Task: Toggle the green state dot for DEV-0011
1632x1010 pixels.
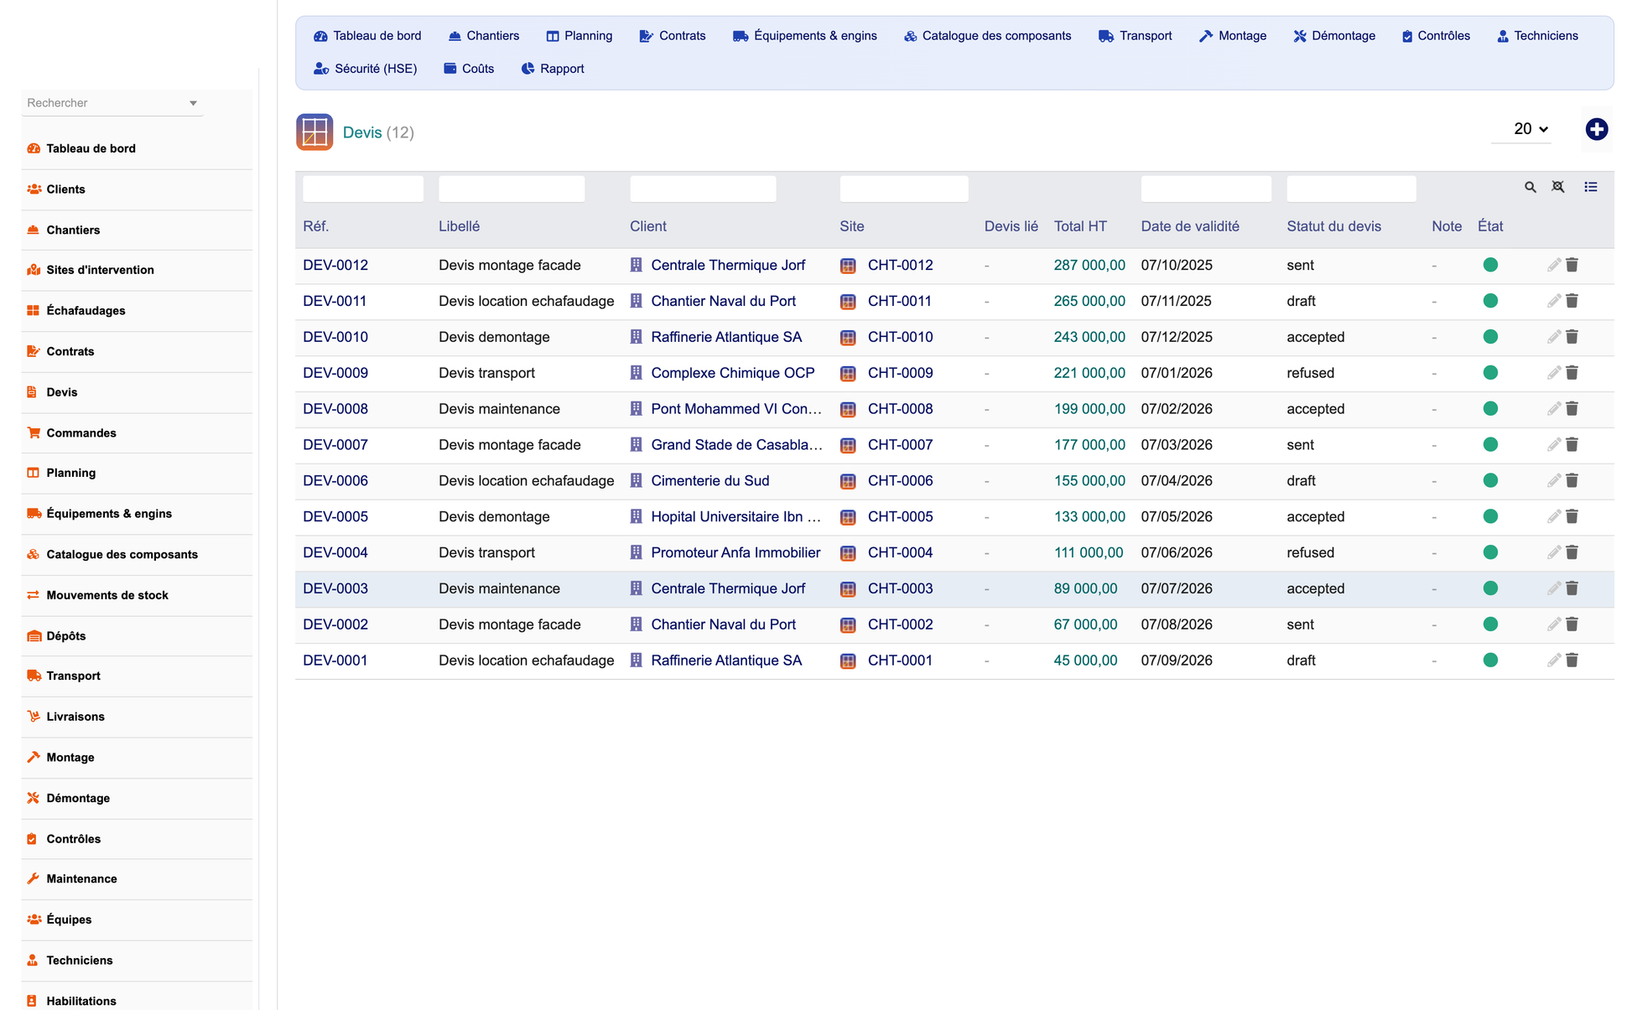Action: [1490, 301]
